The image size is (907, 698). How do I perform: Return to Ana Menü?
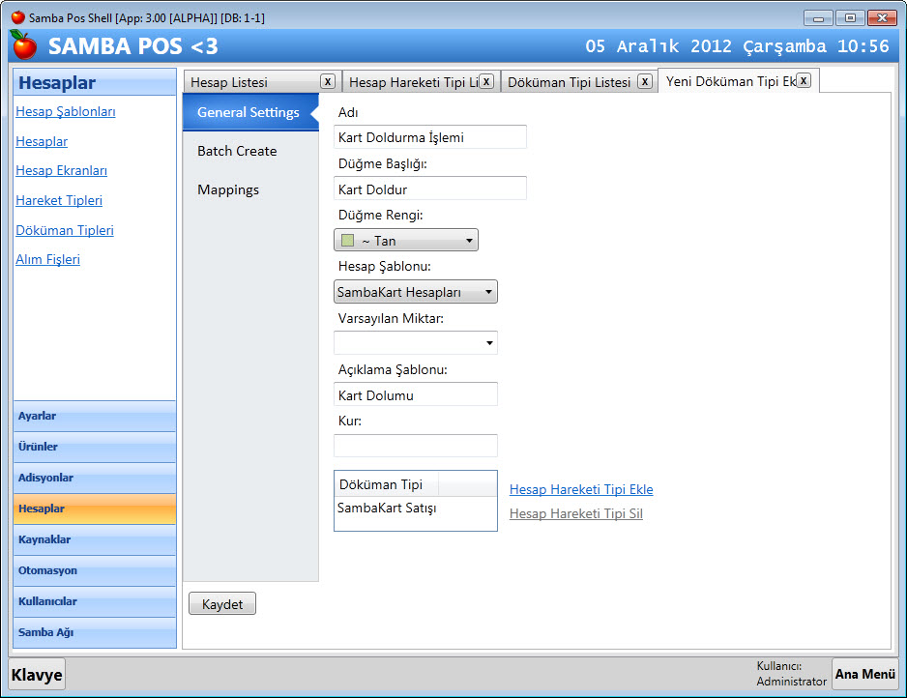point(865,674)
